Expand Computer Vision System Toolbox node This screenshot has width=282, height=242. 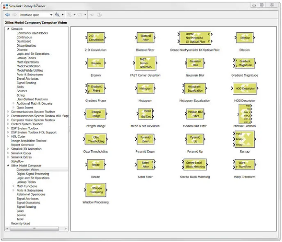coord(8,120)
